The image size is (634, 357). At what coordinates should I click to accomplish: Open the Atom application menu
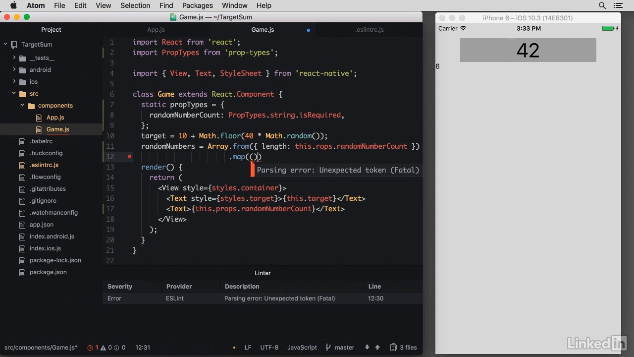(x=35, y=5)
